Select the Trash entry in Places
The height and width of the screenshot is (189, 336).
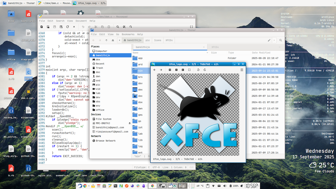[99, 68]
